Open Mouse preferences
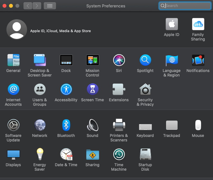This screenshot has height=180, width=213. (198, 125)
